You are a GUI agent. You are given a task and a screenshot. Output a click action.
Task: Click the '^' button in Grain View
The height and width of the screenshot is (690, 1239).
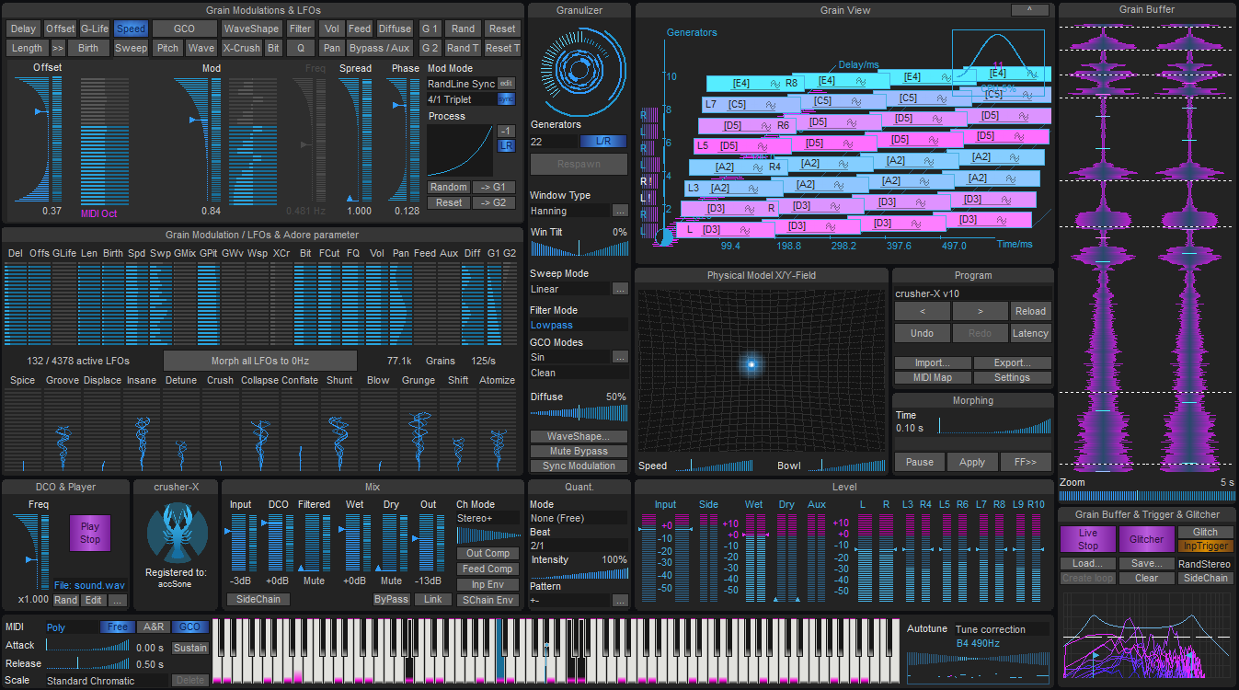coord(1028,10)
